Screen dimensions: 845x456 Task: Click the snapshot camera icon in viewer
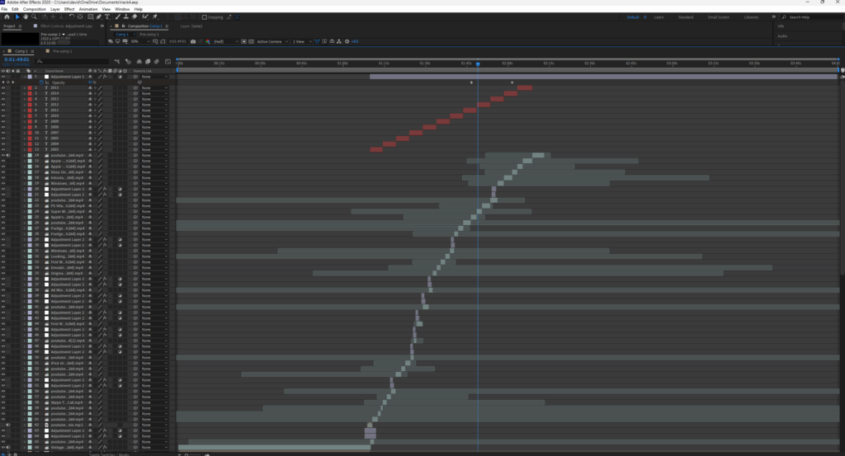tap(193, 41)
